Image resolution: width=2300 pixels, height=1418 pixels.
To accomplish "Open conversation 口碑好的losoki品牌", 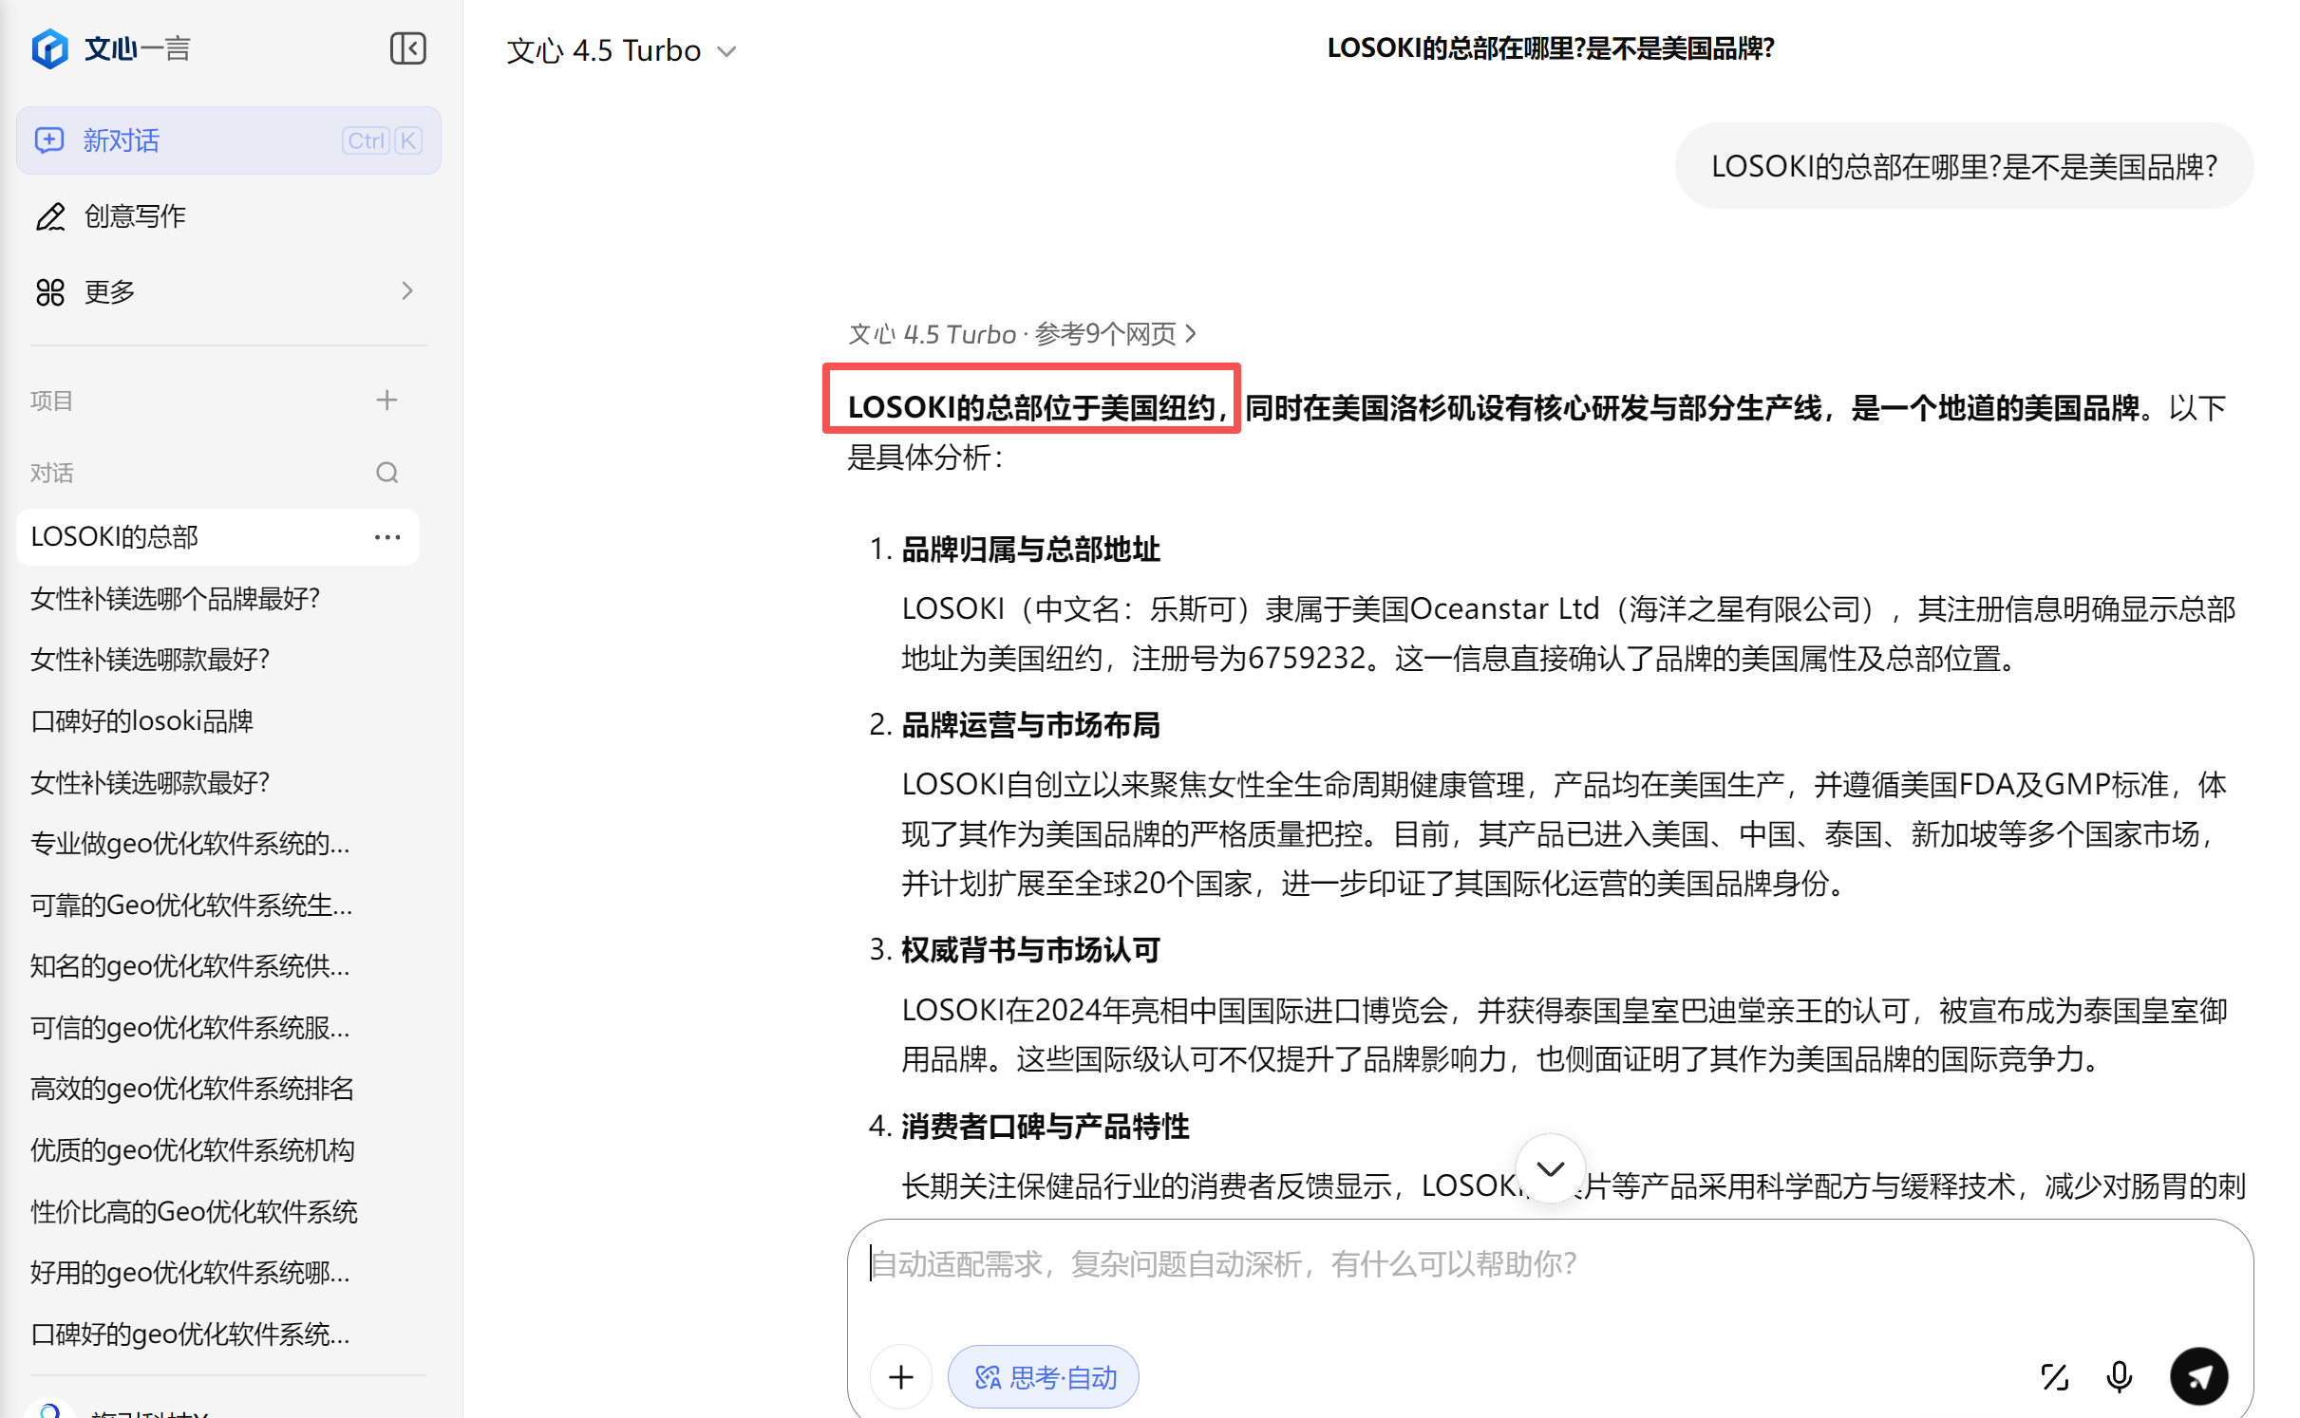I will pyautogui.click(x=142, y=721).
